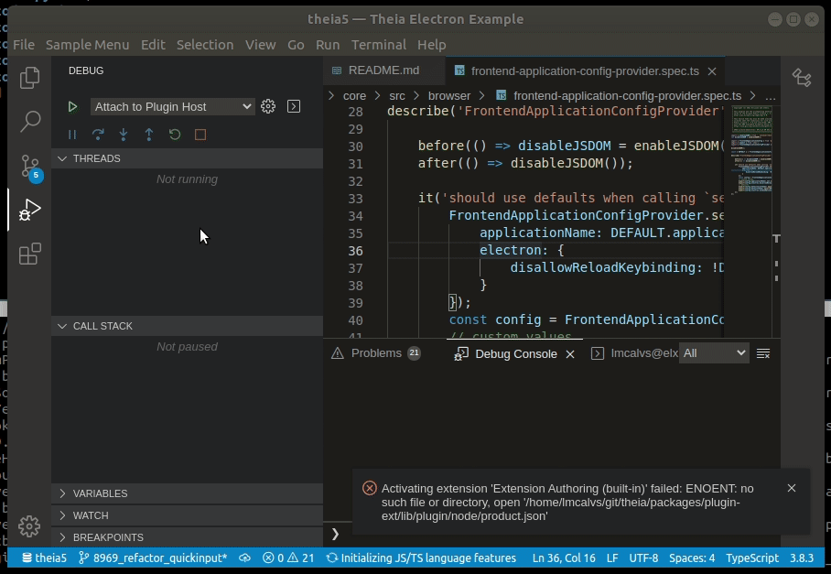Viewport: 831px width, 574px height.
Task: Open the Extensions view icon
Action: [x=29, y=254]
